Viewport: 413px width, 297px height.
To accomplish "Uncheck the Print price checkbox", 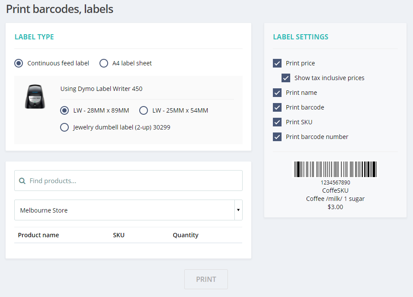I will 277,63.
